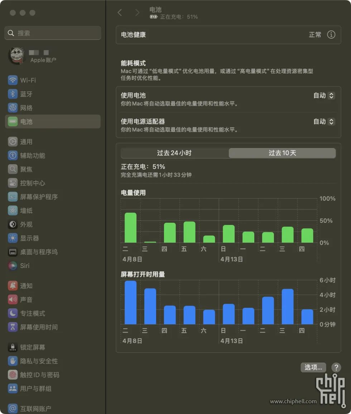This screenshot has width=351, height=414.
Task: Open the Touch ID (触控ID与密码) fingerprint icon
Action: (x=13, y=375)
